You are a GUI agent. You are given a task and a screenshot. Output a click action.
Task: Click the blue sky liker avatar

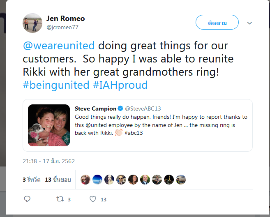pos(97,180)
